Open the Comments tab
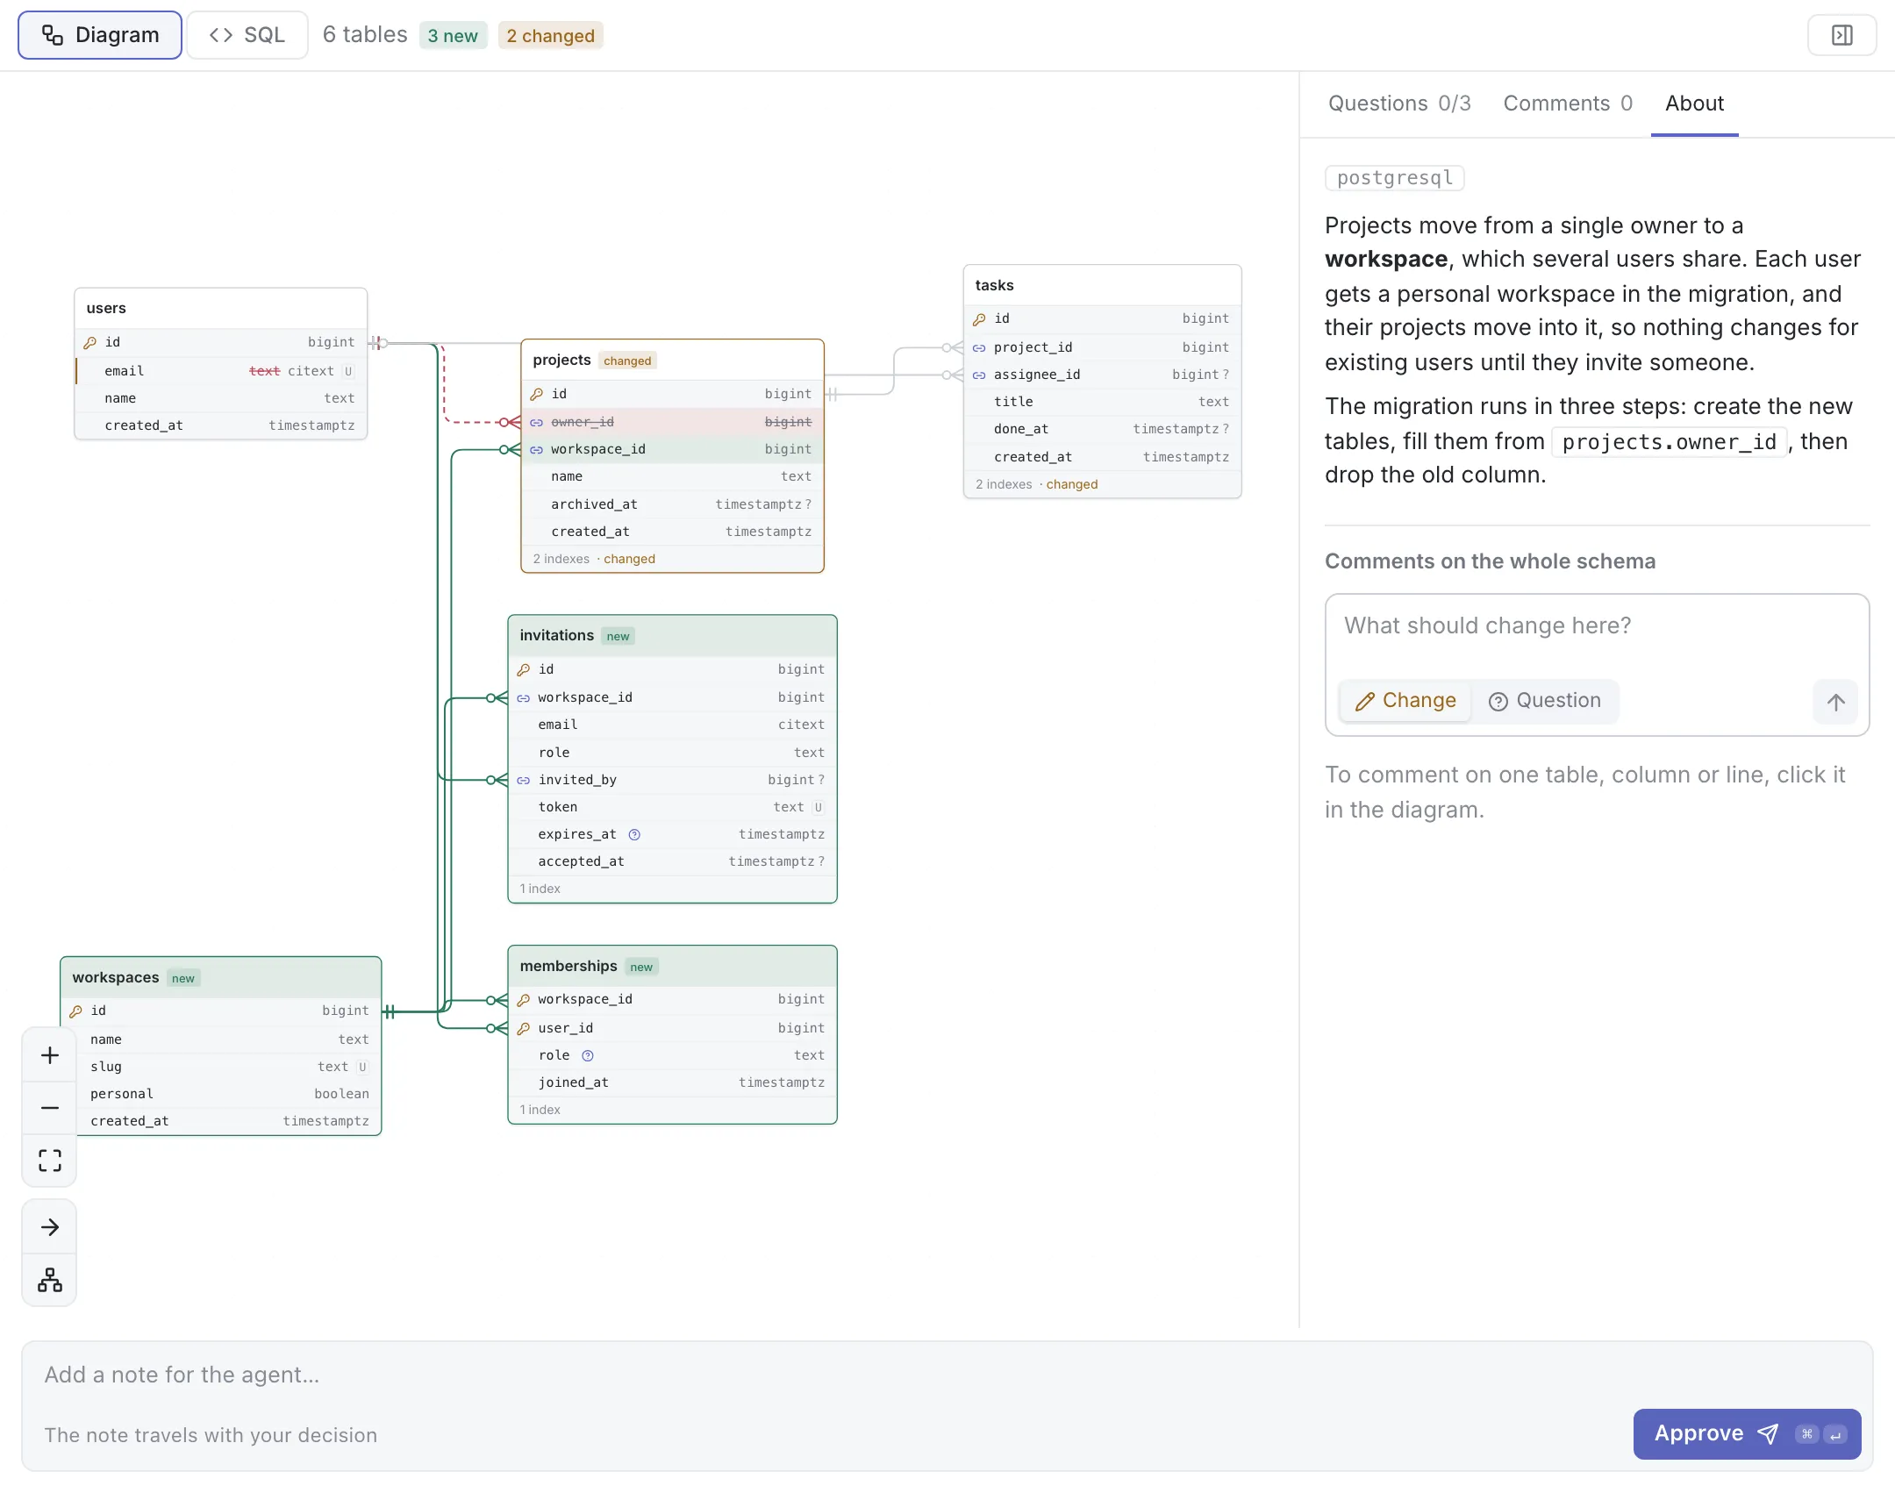 (x=1568, y=104)
